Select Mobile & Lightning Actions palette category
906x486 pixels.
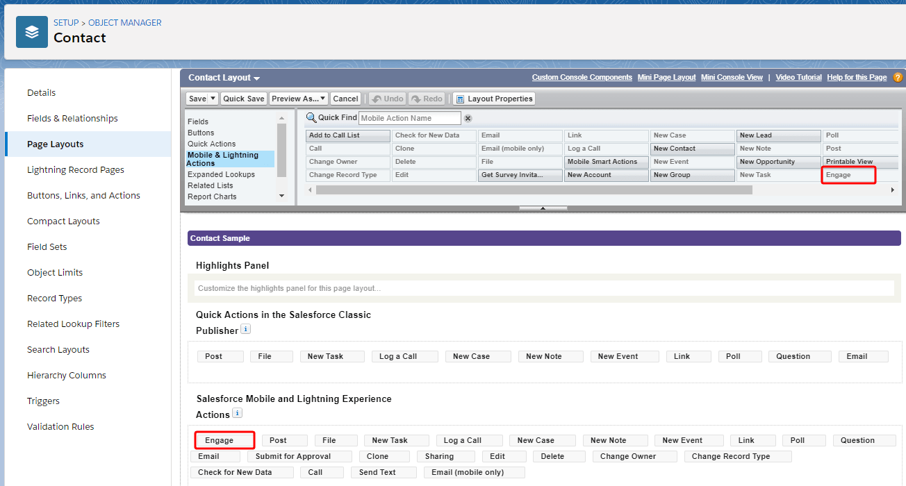(230, 159)
